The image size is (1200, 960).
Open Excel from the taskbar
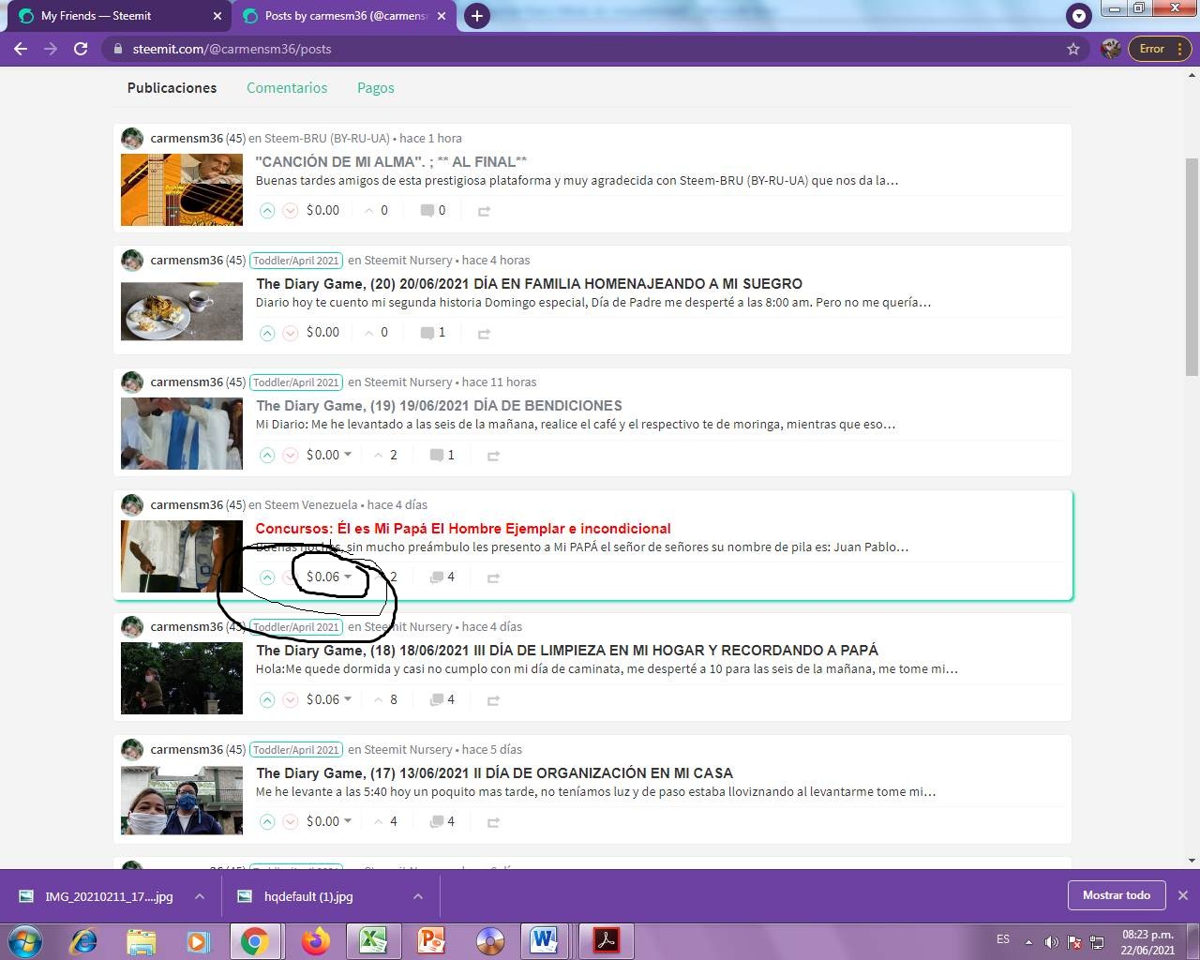pos(373,940)
